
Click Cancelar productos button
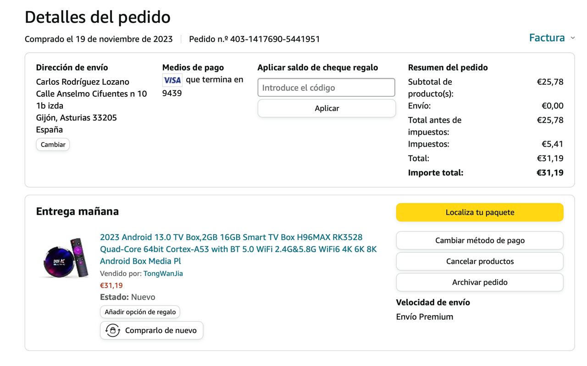480,262
